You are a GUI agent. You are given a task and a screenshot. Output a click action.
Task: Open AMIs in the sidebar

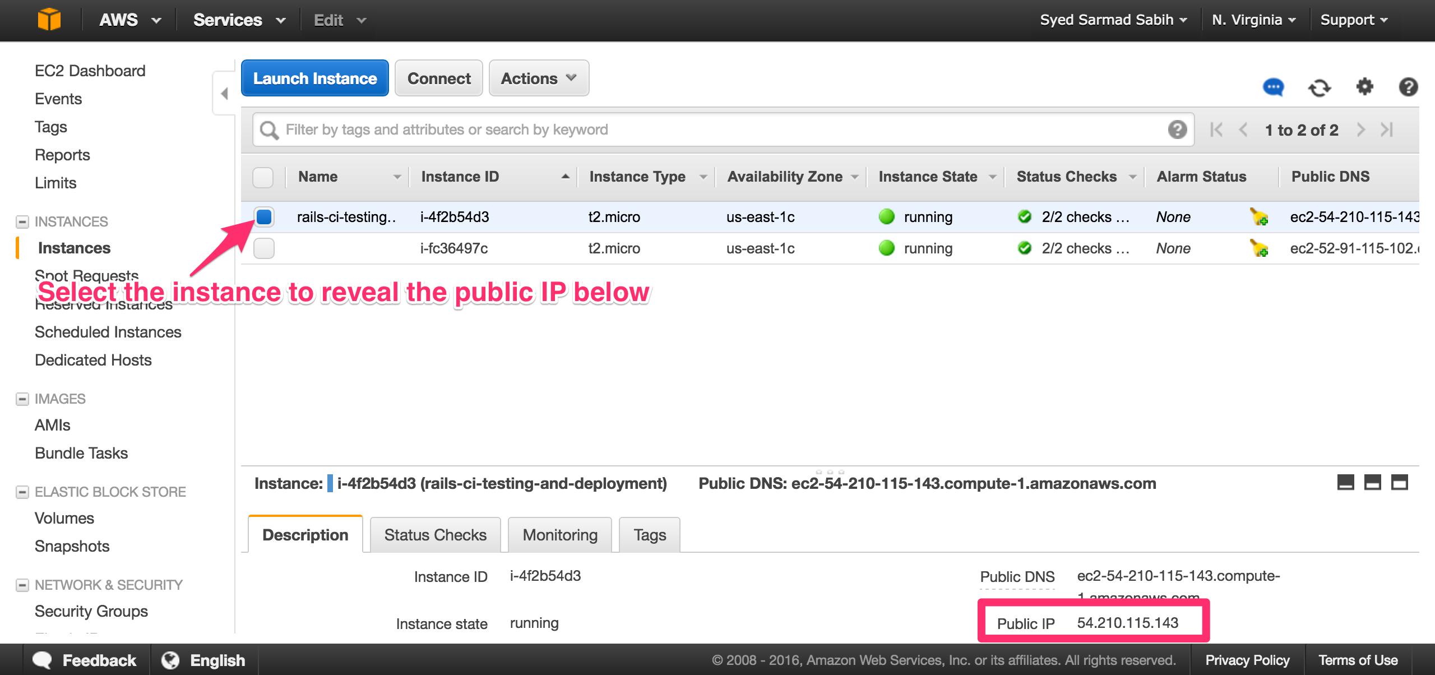[x=52, y=425]
